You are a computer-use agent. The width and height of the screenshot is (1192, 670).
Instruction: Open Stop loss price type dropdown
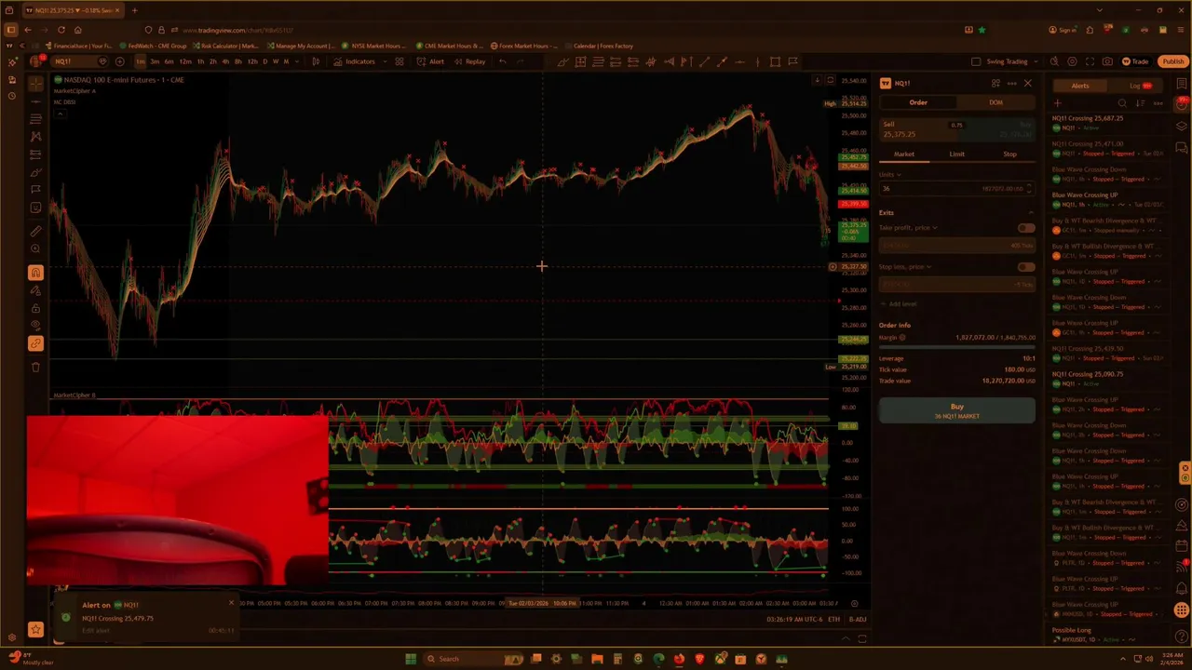[905, 267]
